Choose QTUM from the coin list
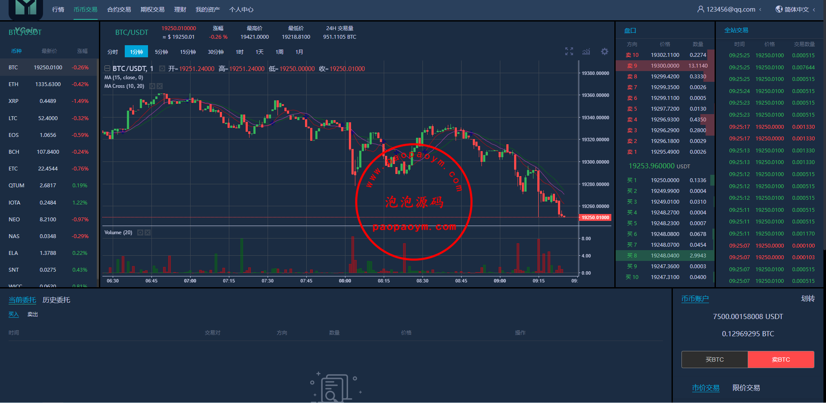 pos(49,186)
